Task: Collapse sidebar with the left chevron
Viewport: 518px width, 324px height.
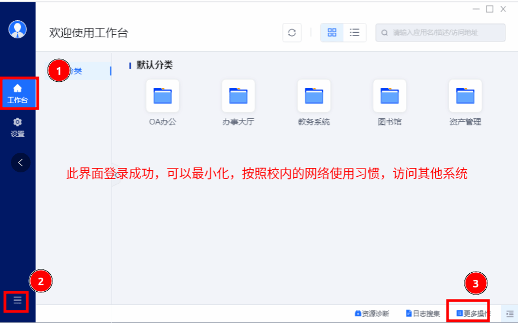Action: point(21,163)
